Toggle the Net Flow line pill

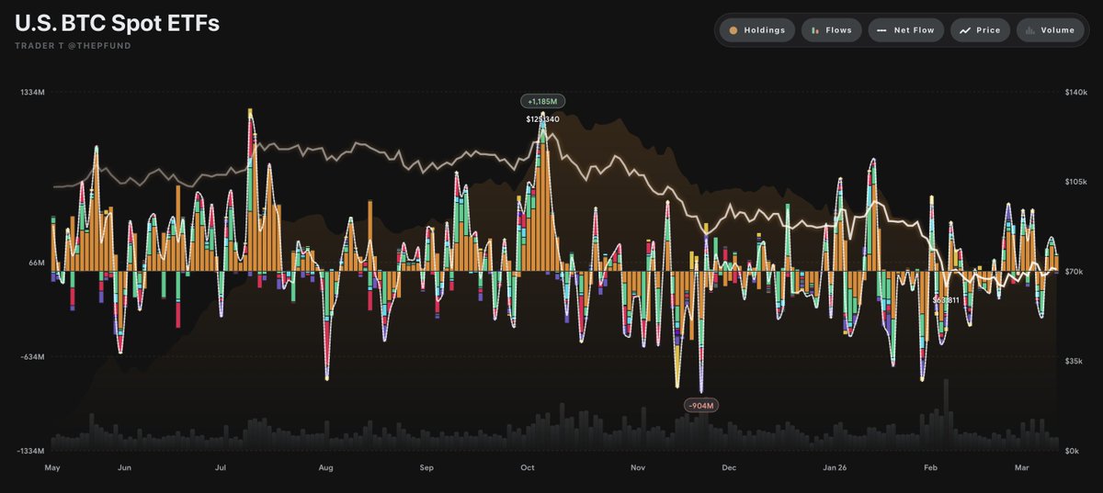[x=905, y=30]
